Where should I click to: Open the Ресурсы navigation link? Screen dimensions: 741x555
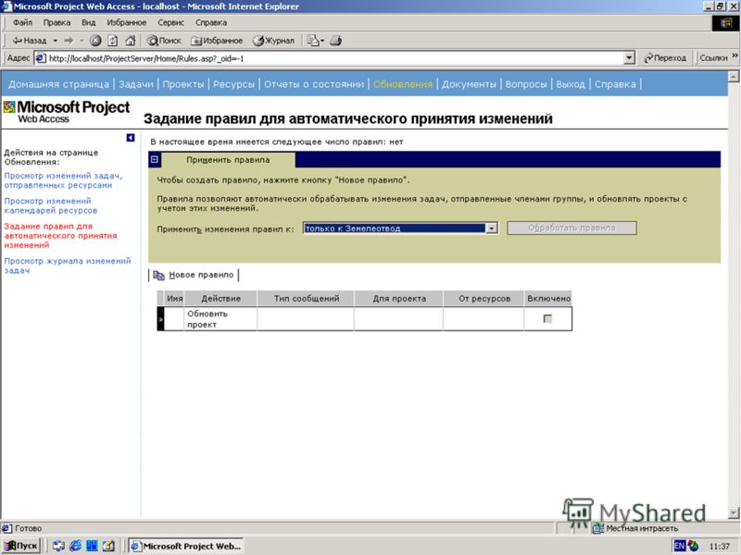tap(234, 84)
